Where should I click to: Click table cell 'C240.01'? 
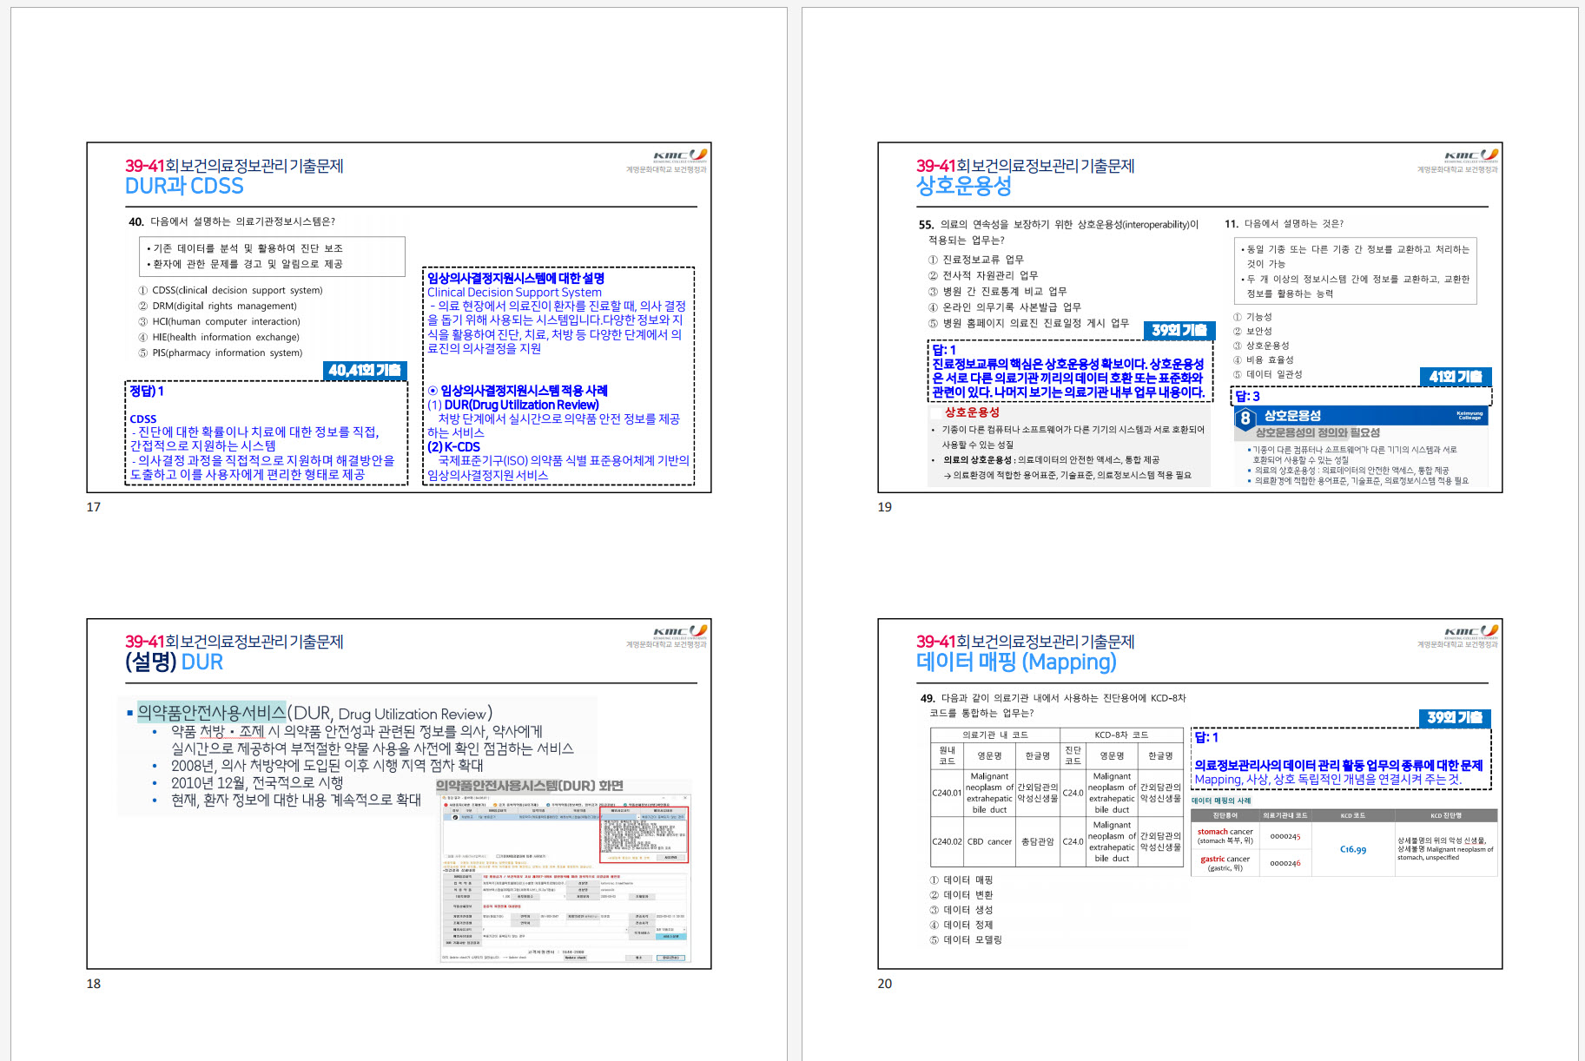947,793
